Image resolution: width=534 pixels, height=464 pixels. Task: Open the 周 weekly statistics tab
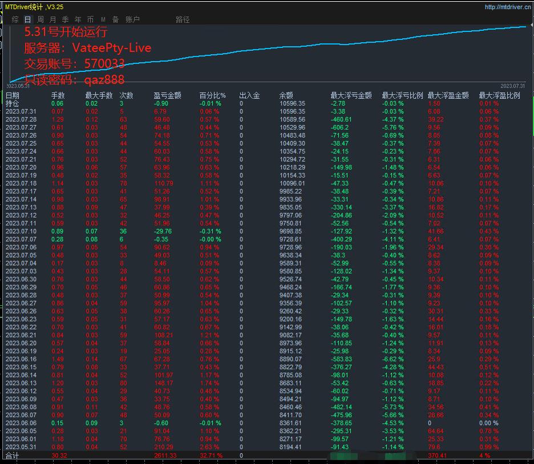click(x=41, y=19)
